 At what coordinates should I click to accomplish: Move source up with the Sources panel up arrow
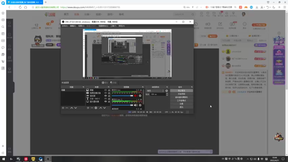101,108
